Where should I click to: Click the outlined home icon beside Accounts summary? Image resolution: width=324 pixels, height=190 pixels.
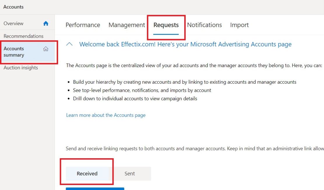pos(46,49)
